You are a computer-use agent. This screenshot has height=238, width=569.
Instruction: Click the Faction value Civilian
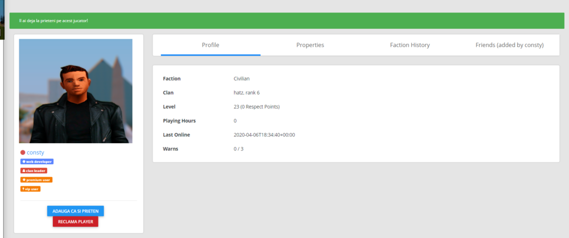(242, 78)
